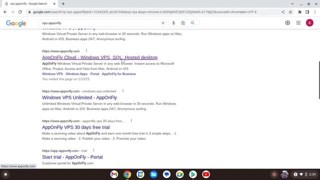Screen dimensions: 320x180
Task: Open the AppOnFly for Business sitelink
Action: click(x=119, y=74)
